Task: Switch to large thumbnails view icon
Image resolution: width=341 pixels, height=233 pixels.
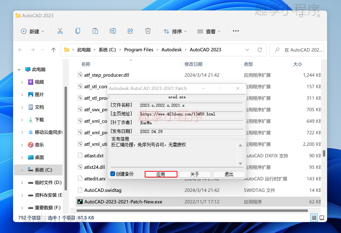Action: pos(322,218)
